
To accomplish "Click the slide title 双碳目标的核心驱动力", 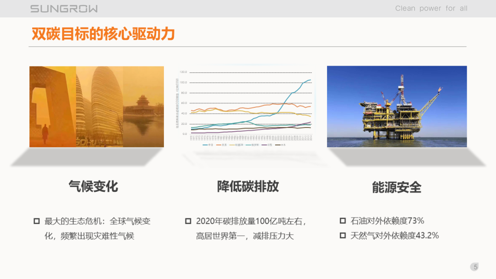I will pyautogui.click(x=103, y=34).
